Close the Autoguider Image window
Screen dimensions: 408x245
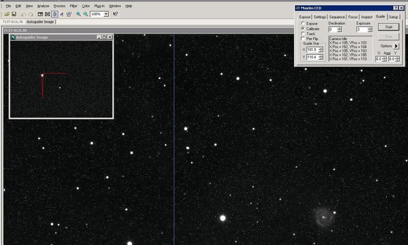pyautogui.click(x=110, y=37)
